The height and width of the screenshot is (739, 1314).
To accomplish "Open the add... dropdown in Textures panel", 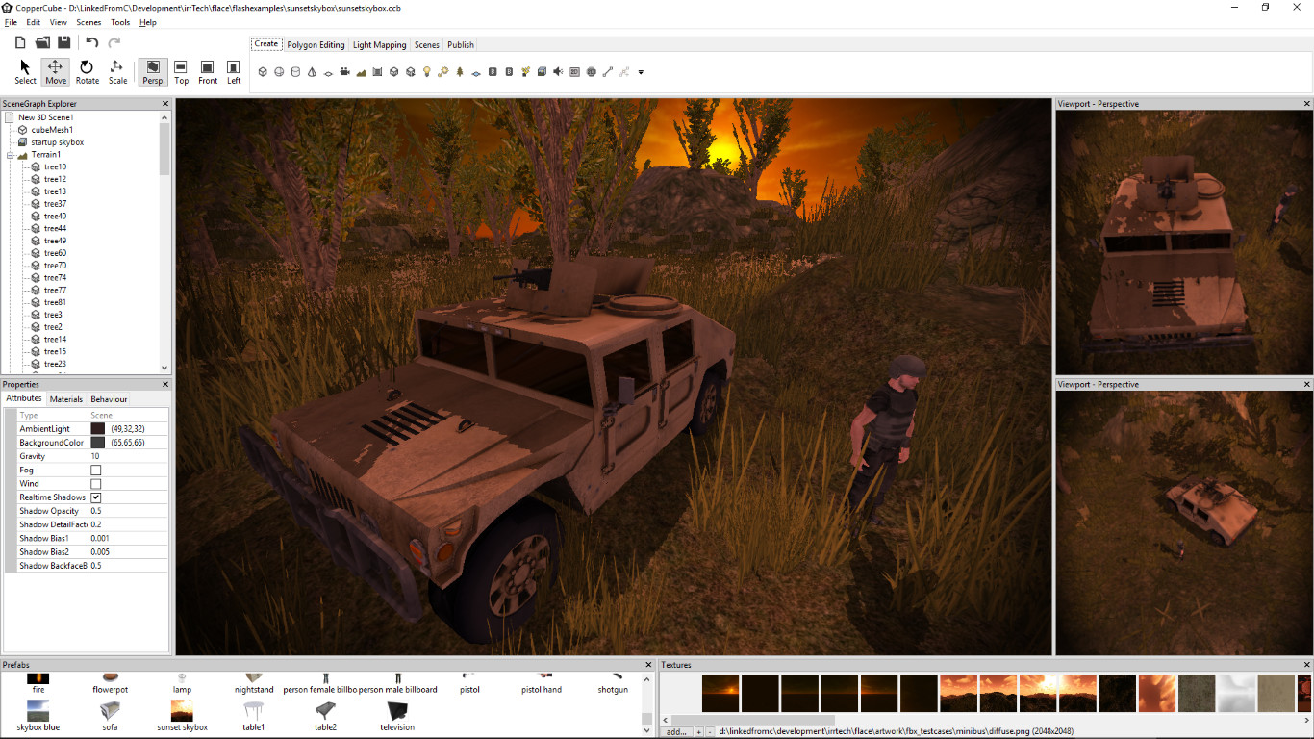I will point(674,732).
